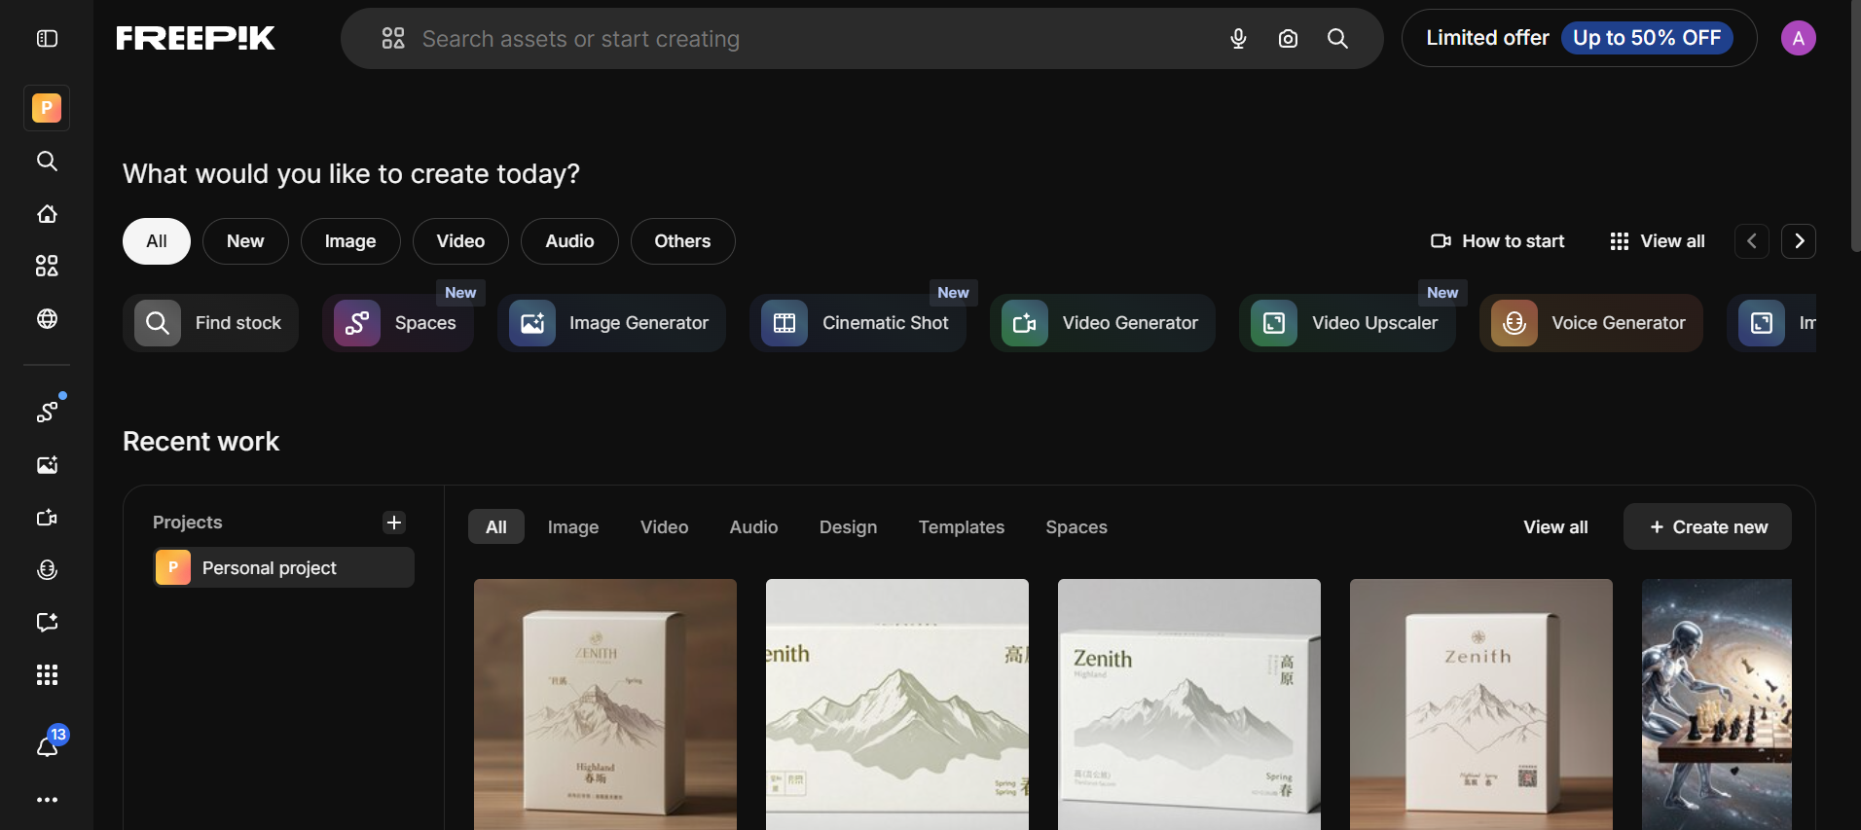This screenshot has width=1861, height=830.
Task: Open the How to start video link
Action: coord(1497,241)
